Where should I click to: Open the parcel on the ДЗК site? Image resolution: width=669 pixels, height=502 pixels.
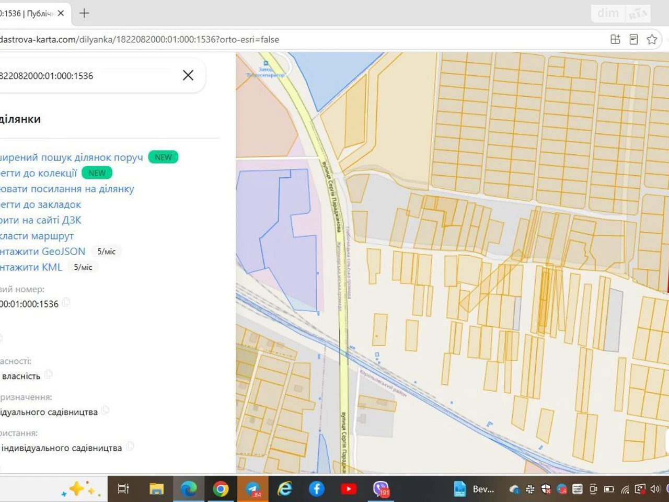pos(40,220)
